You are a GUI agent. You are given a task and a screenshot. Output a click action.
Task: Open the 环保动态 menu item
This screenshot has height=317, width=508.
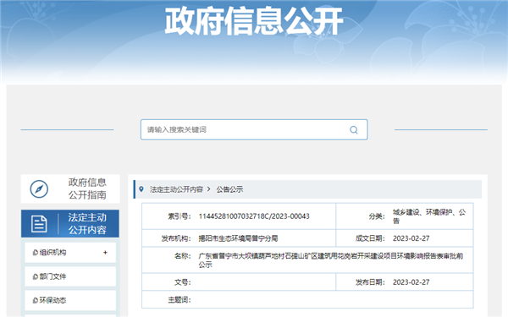click(x=70, y=300)
